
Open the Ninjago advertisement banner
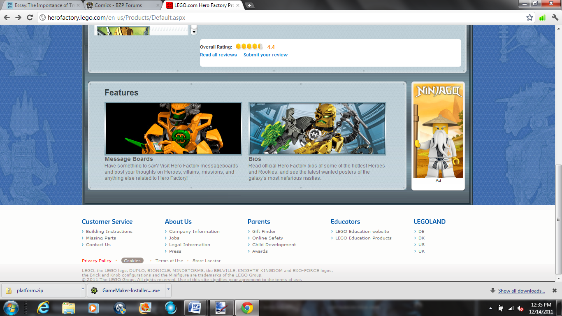[438, 132]
